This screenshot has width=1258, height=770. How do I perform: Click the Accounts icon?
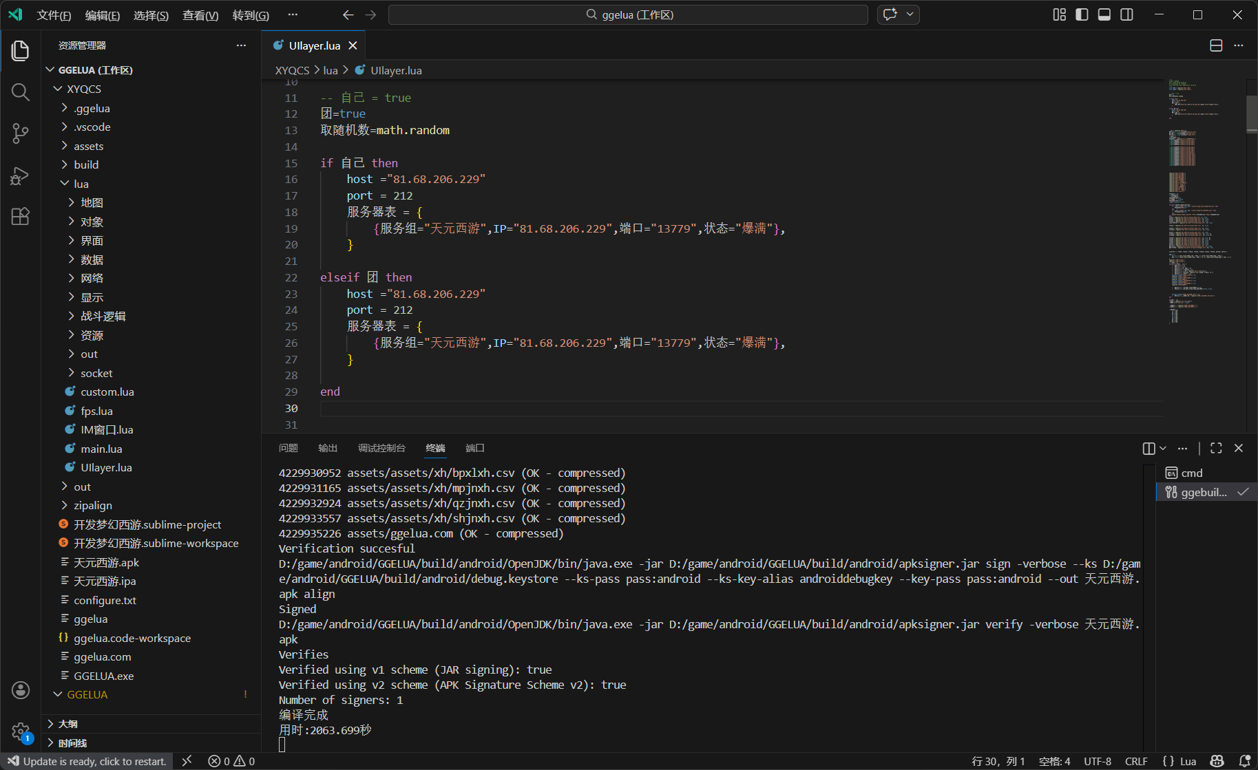tap(21, 690)
